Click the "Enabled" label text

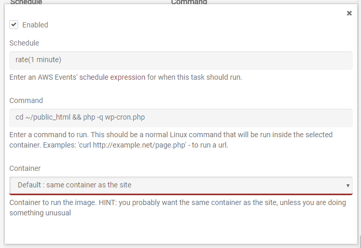coord(35,25)
